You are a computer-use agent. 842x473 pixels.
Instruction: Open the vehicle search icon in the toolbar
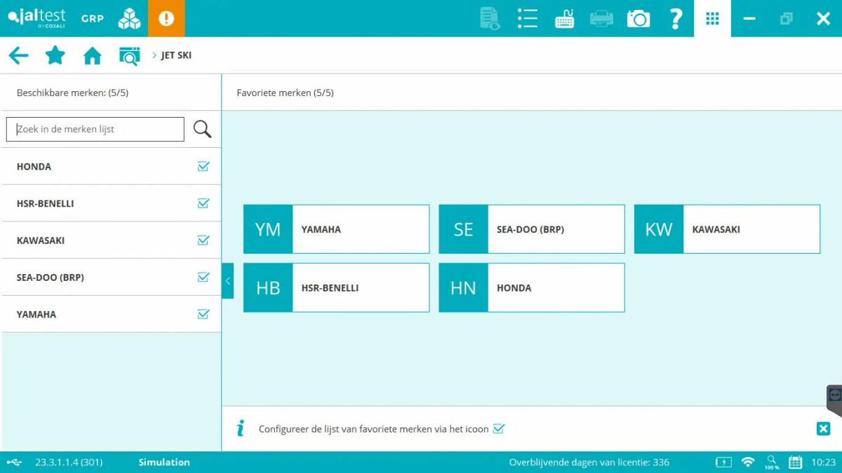(x=129, y=55)
